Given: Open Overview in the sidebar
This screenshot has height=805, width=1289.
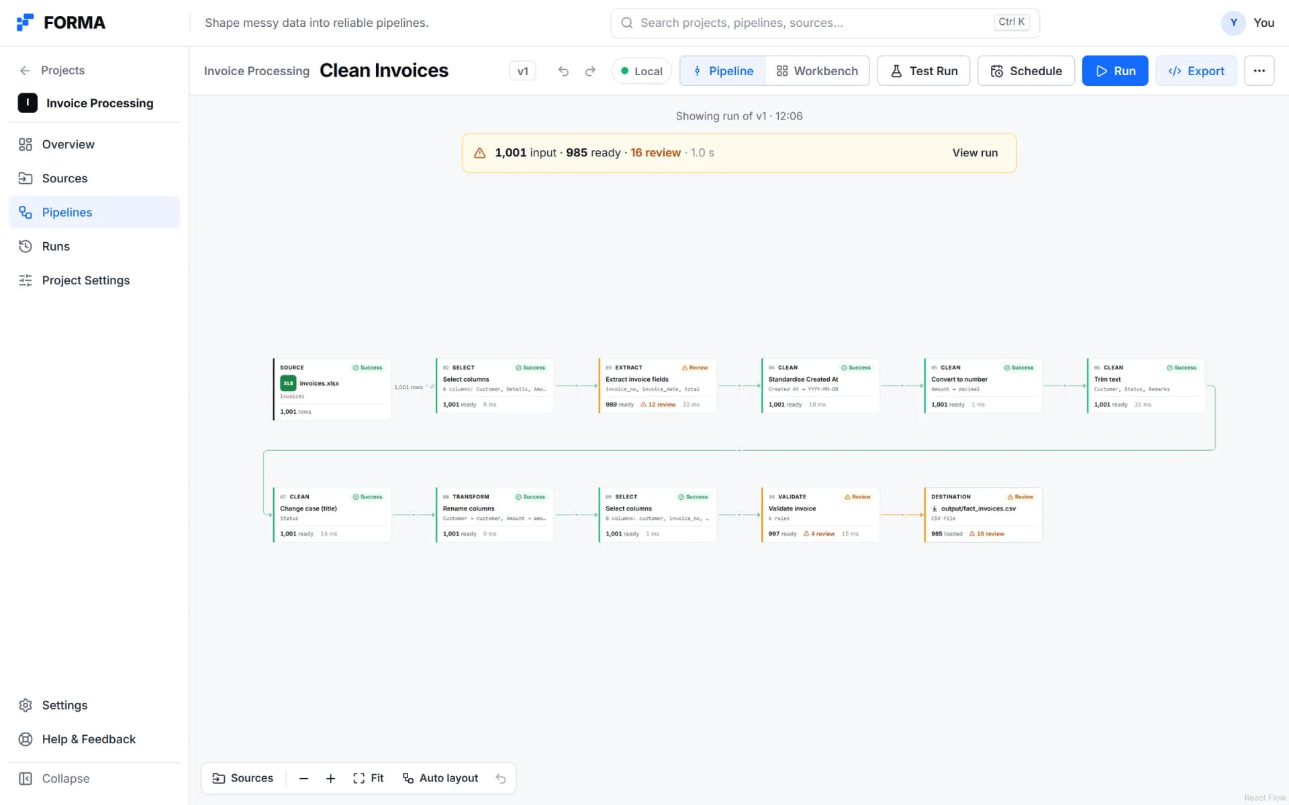Looking at the screenshot, I should coord(94,144).
